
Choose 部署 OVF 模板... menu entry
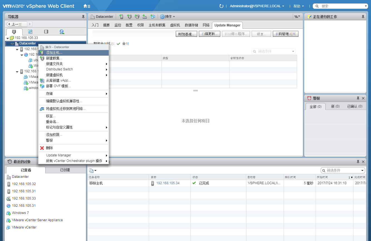coord(74,86)
